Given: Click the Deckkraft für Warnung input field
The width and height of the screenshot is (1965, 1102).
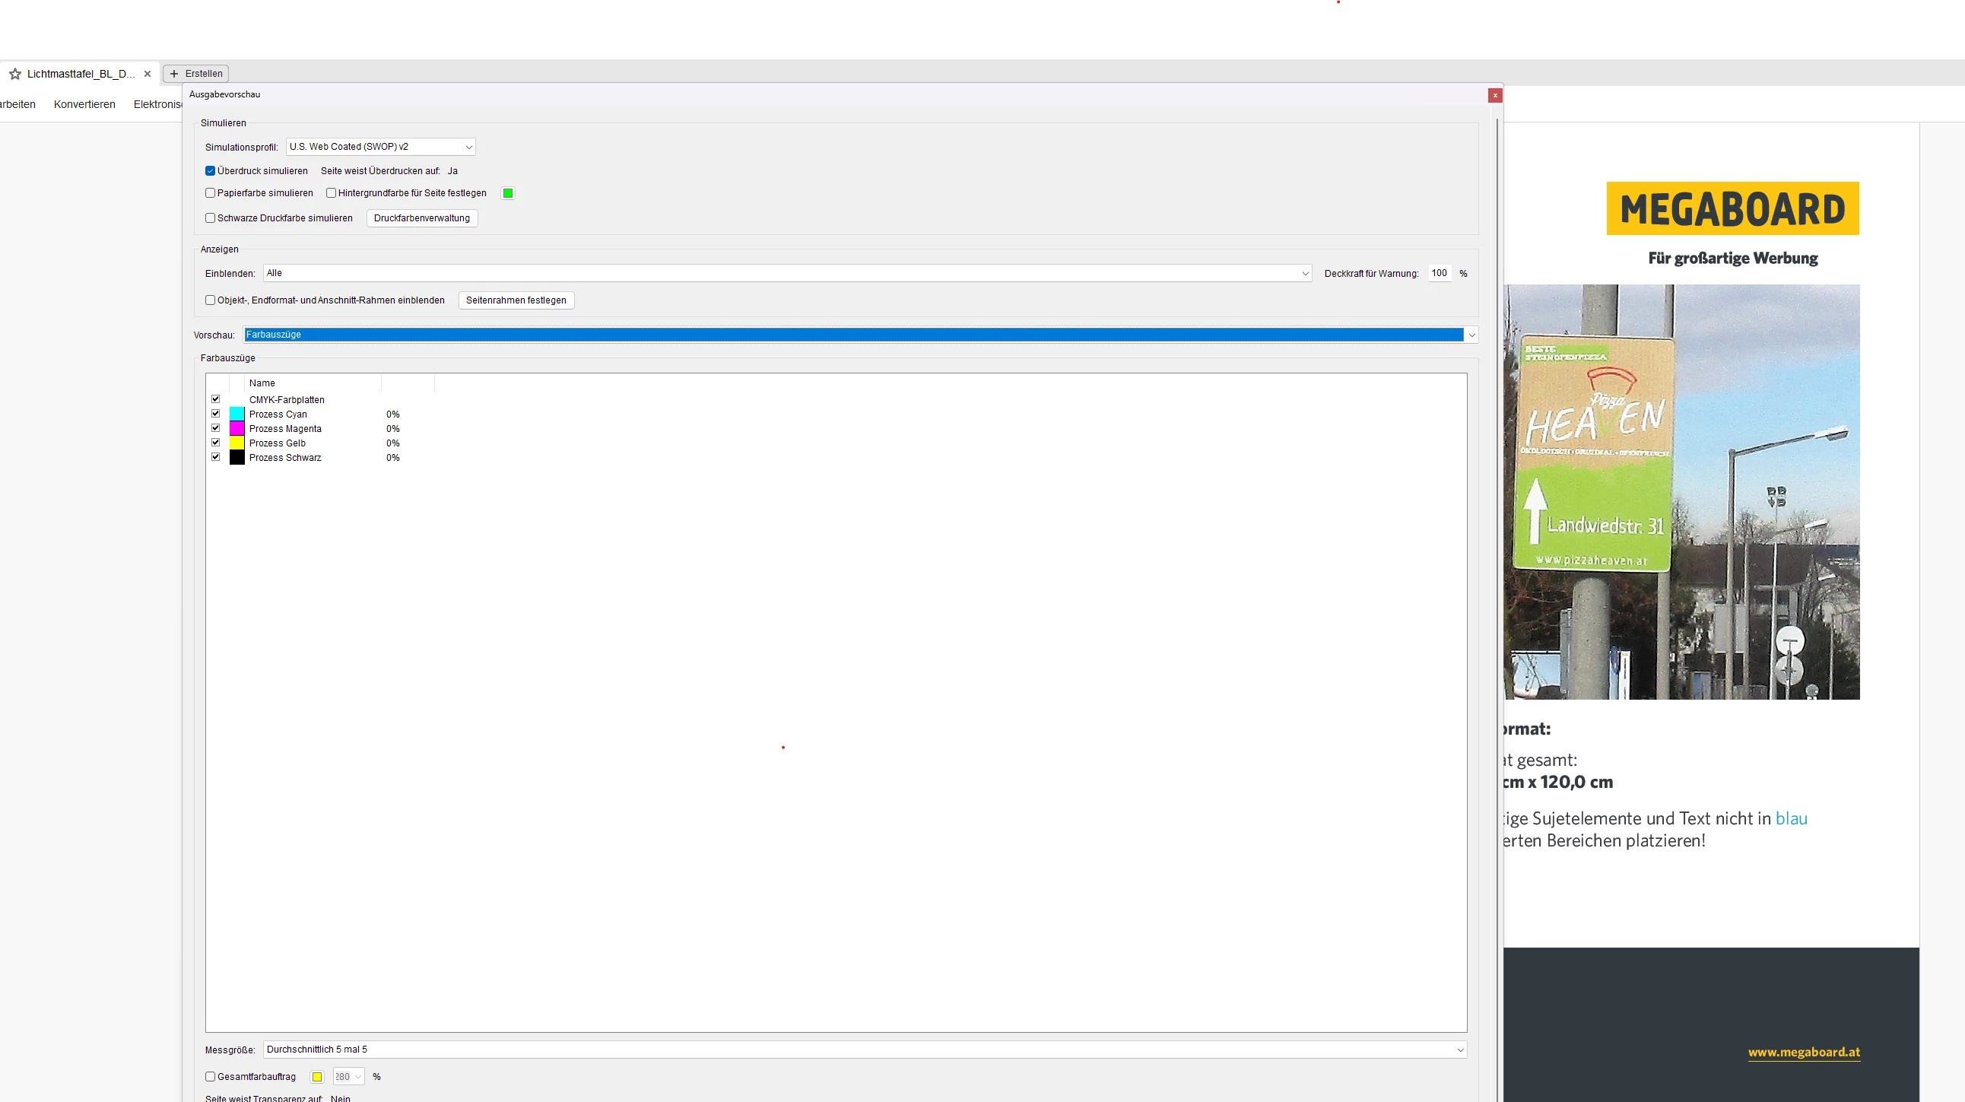Looking at the screenshot, I should point(1439,273).
